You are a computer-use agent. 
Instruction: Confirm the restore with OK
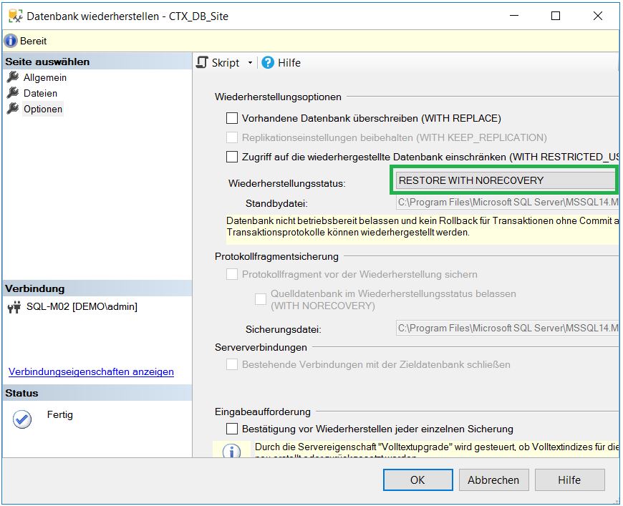coord(417,480)
